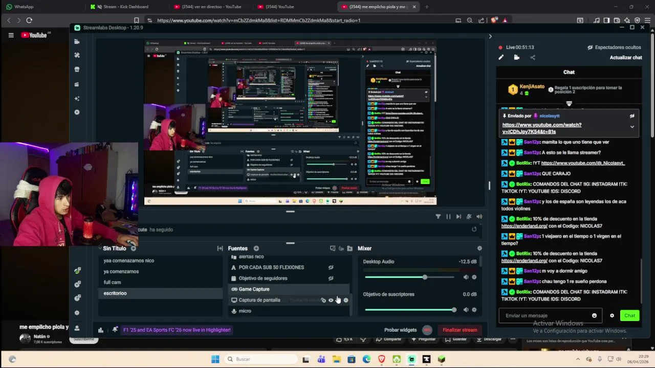Open the Streamlabs editor icon in left sidebar

point(77,41)
